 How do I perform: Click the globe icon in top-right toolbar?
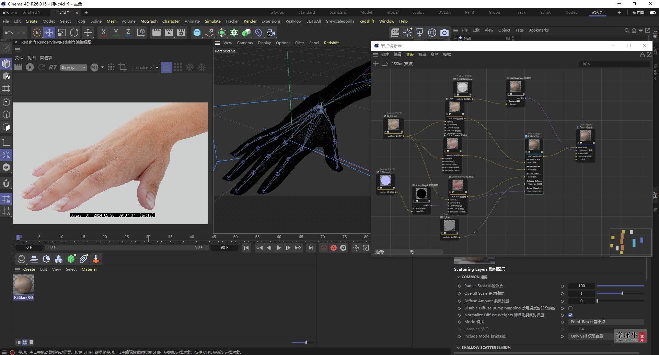click(432, 33)
